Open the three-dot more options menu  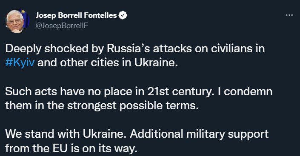[289, 15]
